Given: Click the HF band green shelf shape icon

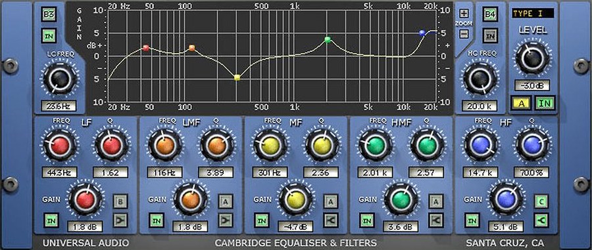Looking at the screenshot, I should coord(541,220).
